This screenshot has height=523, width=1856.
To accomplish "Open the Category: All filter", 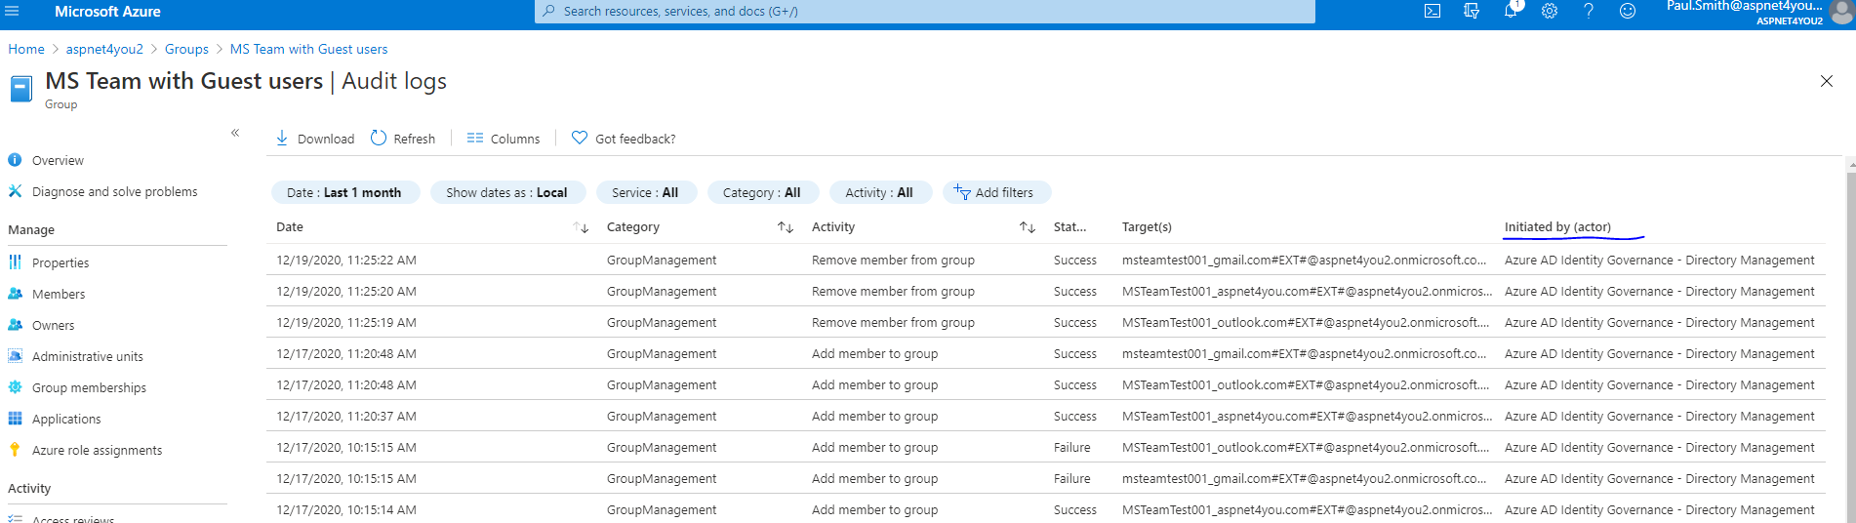I will coord(762,192).
